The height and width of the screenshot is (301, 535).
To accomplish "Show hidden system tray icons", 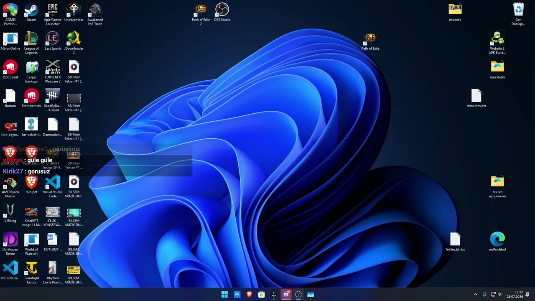I will tap(475, 294).
